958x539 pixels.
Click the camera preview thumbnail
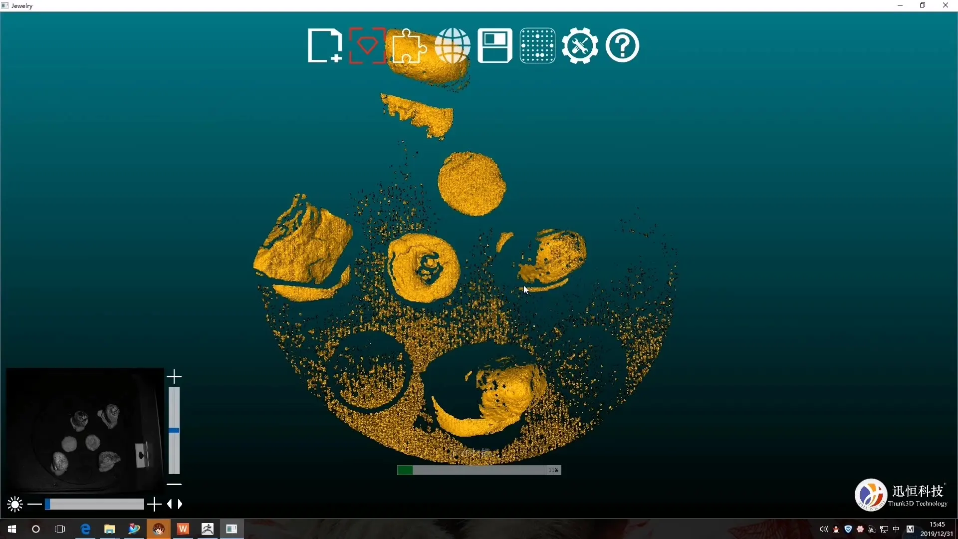click(x=84, y=430)
